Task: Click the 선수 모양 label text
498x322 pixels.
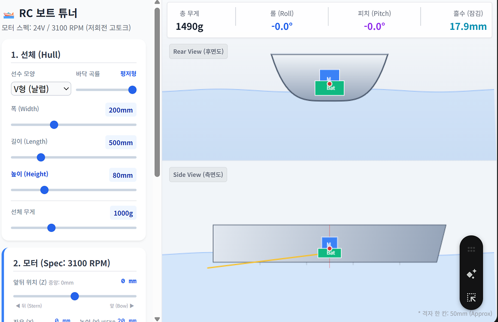Action: point(23,73)
